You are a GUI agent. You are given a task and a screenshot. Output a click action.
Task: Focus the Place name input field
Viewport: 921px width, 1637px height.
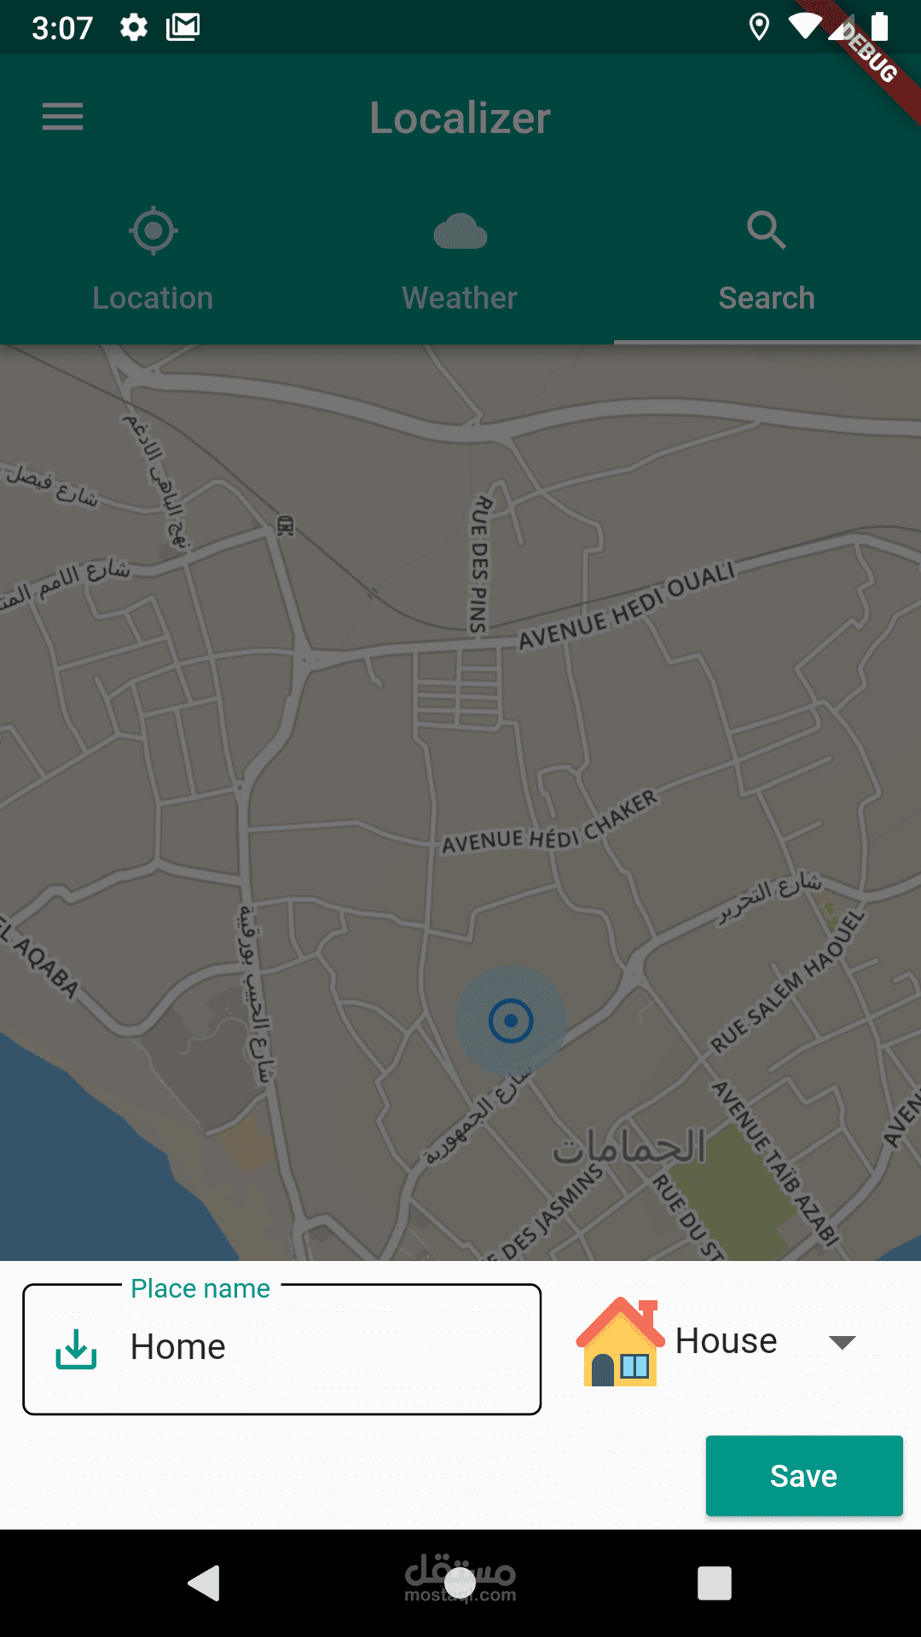(x=282, y=1349)
